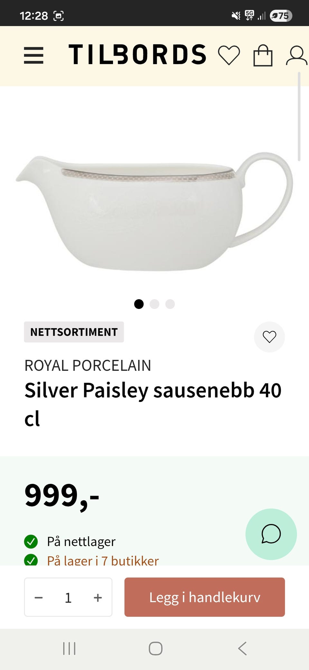
Task: Show second product image via carousel dot
Action: pyautogui.click(x=154, y=304)
